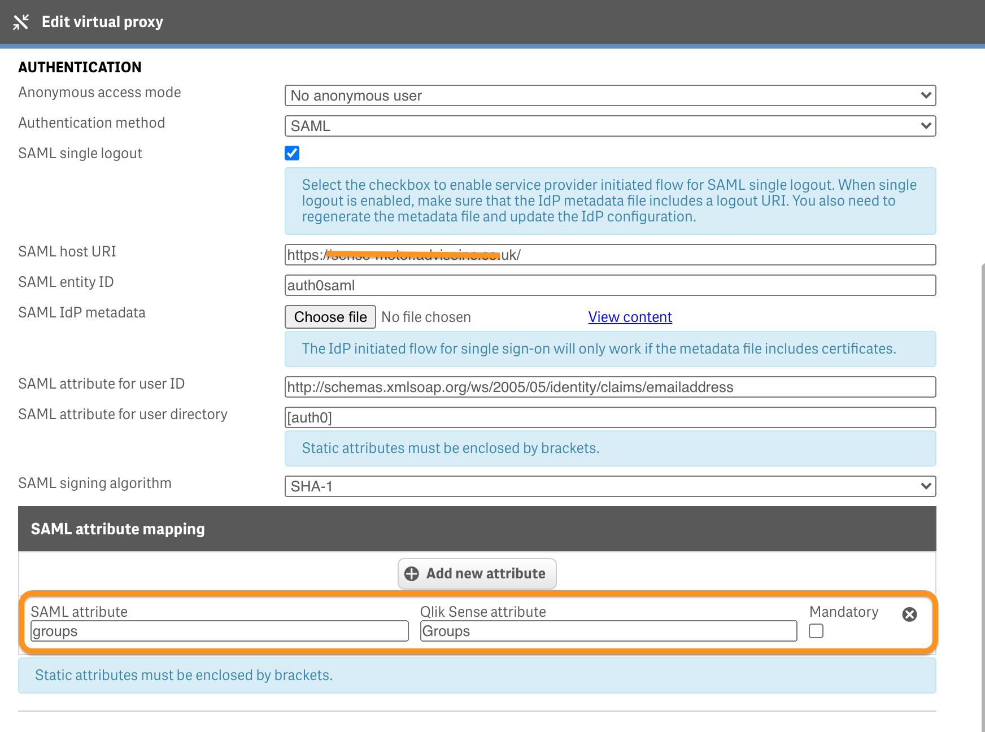Remove the groups attribute mapping row
The height and width of the screenshot is (732, 985).
tap(909, 615)
